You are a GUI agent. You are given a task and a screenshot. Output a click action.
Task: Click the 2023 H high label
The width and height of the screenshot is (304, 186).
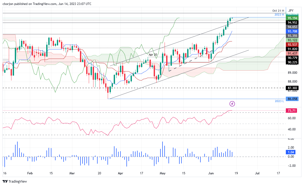[279, 15]
